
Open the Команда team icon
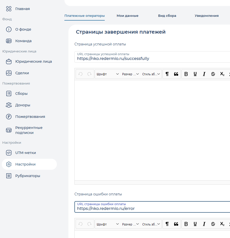(9, 41)
